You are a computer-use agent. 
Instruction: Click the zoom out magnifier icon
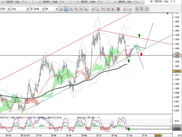pos(81,9)
